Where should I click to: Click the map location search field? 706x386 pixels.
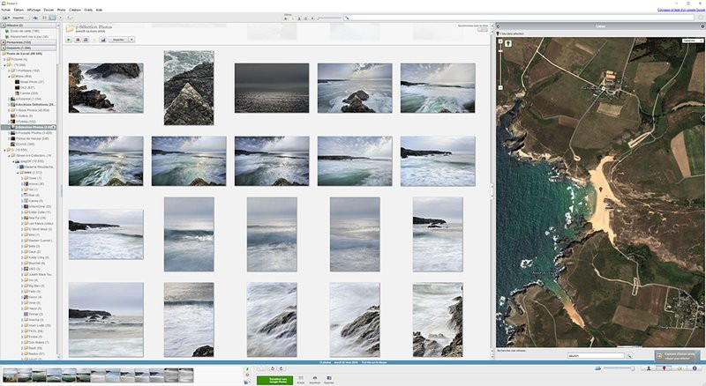click(x=596, y=355)
